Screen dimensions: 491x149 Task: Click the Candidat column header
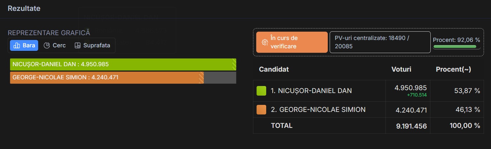click(x=274, y=69)
